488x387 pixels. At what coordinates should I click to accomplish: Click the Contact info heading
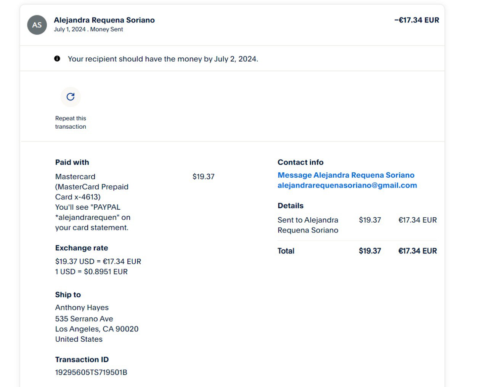point(300,162)
